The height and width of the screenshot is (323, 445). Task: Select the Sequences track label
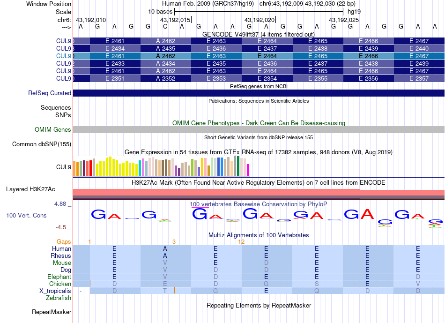click(56, 108)
